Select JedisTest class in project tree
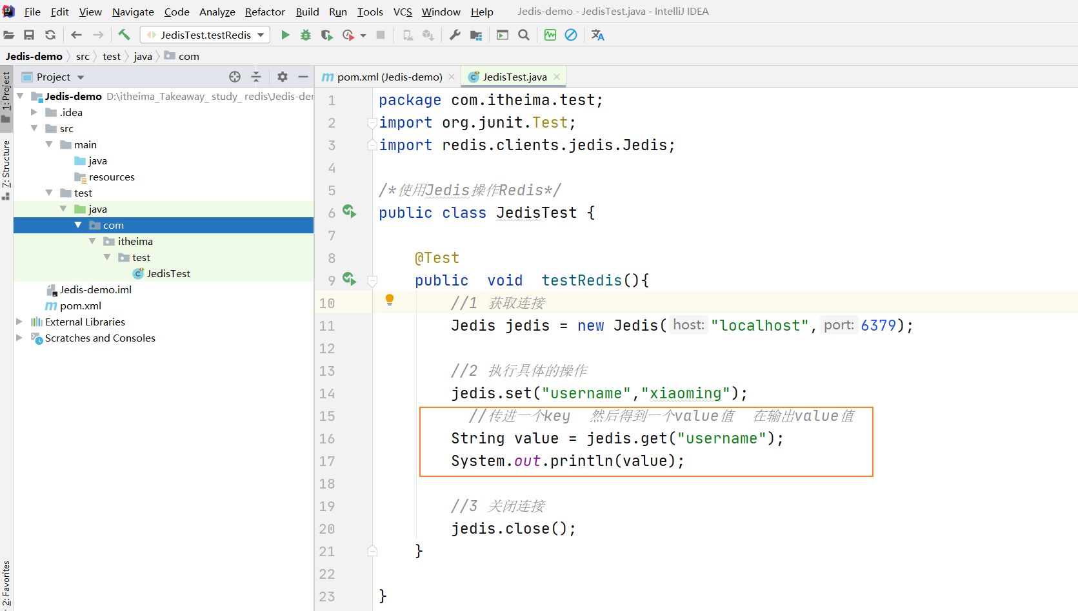This screenshot has height=611, width=1078. click(x=168, y=273)
